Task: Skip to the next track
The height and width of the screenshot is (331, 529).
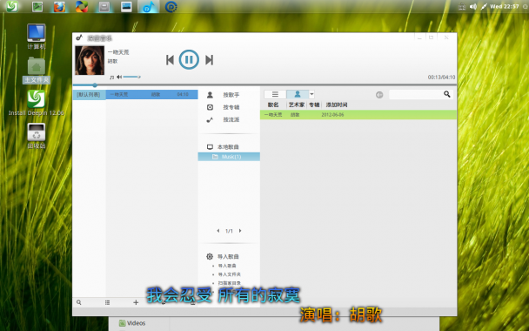Action: point(209,60)
